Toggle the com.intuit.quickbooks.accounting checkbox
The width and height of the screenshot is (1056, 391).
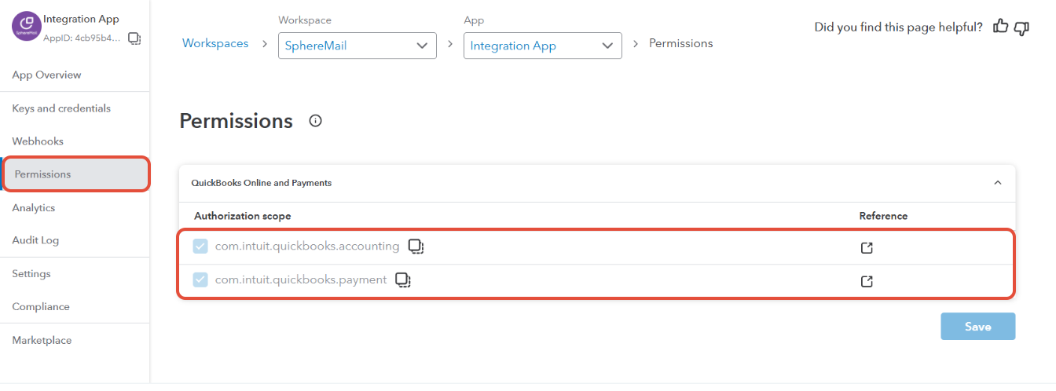(x=200, y=247)
